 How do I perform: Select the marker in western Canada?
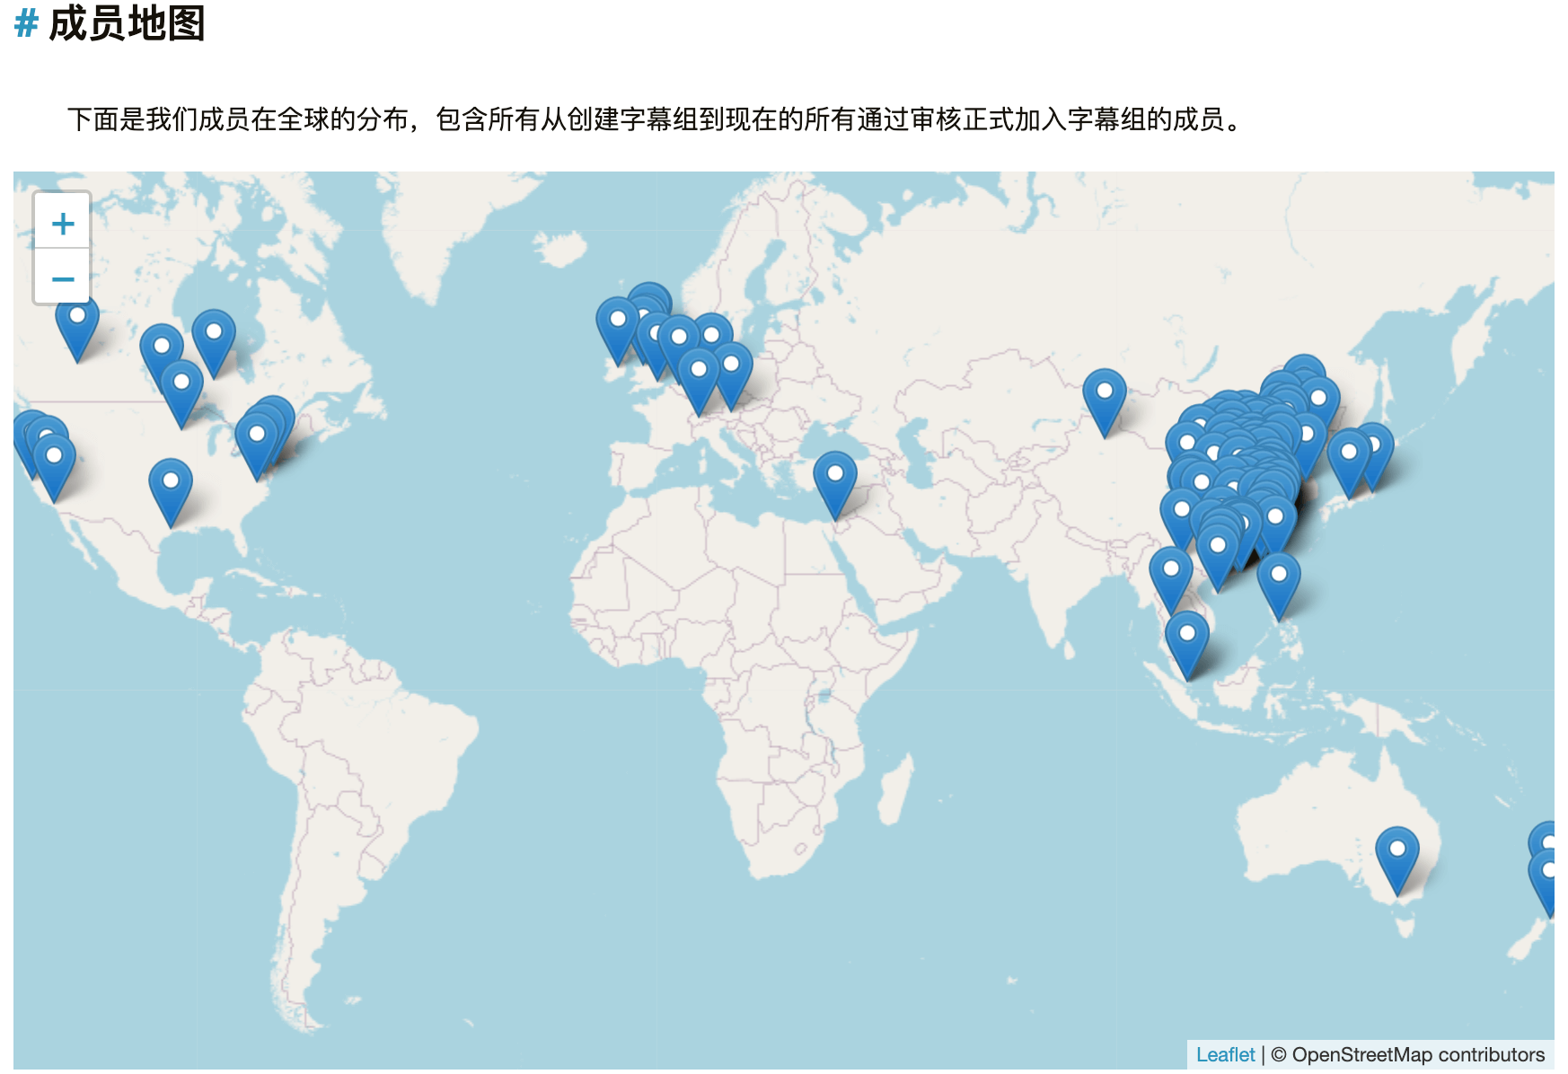tap(77, 322)
